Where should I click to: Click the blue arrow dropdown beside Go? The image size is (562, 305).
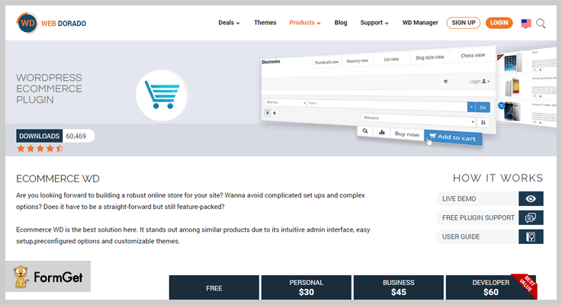coord(471,107)
